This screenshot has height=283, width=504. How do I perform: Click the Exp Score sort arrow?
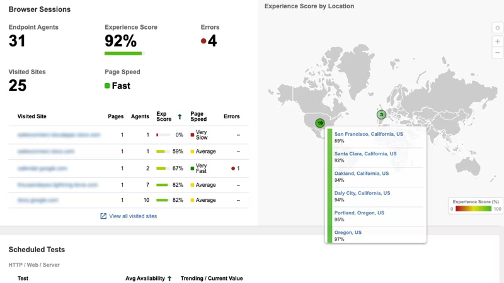point(180,117)
